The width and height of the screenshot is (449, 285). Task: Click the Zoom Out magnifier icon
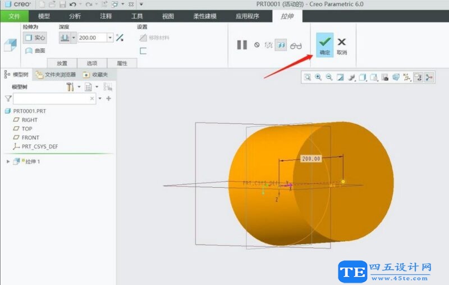point(329,77)
